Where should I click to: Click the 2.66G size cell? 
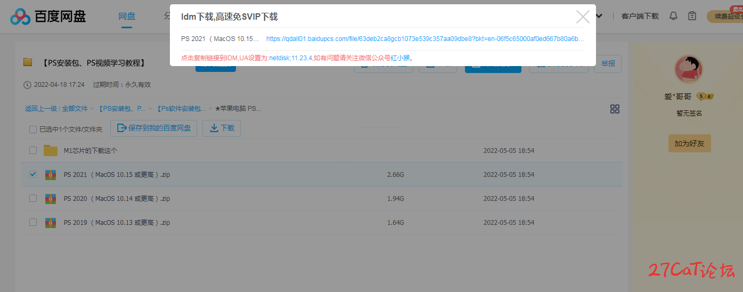(395, 175)
